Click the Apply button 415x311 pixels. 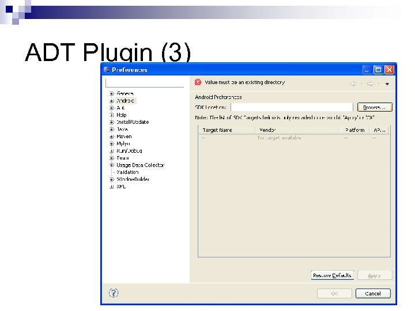click(x=375, y=275)
